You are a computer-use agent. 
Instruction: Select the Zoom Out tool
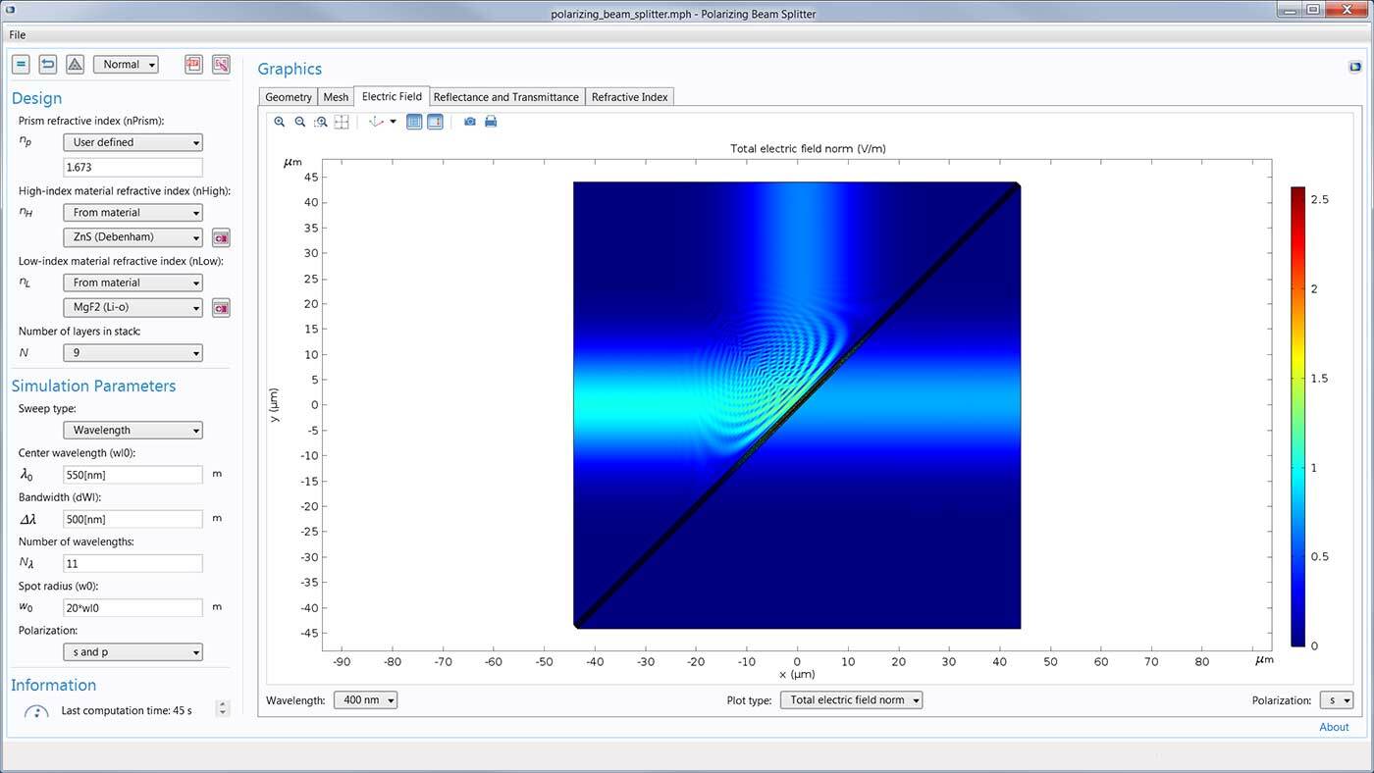point(300,122)
